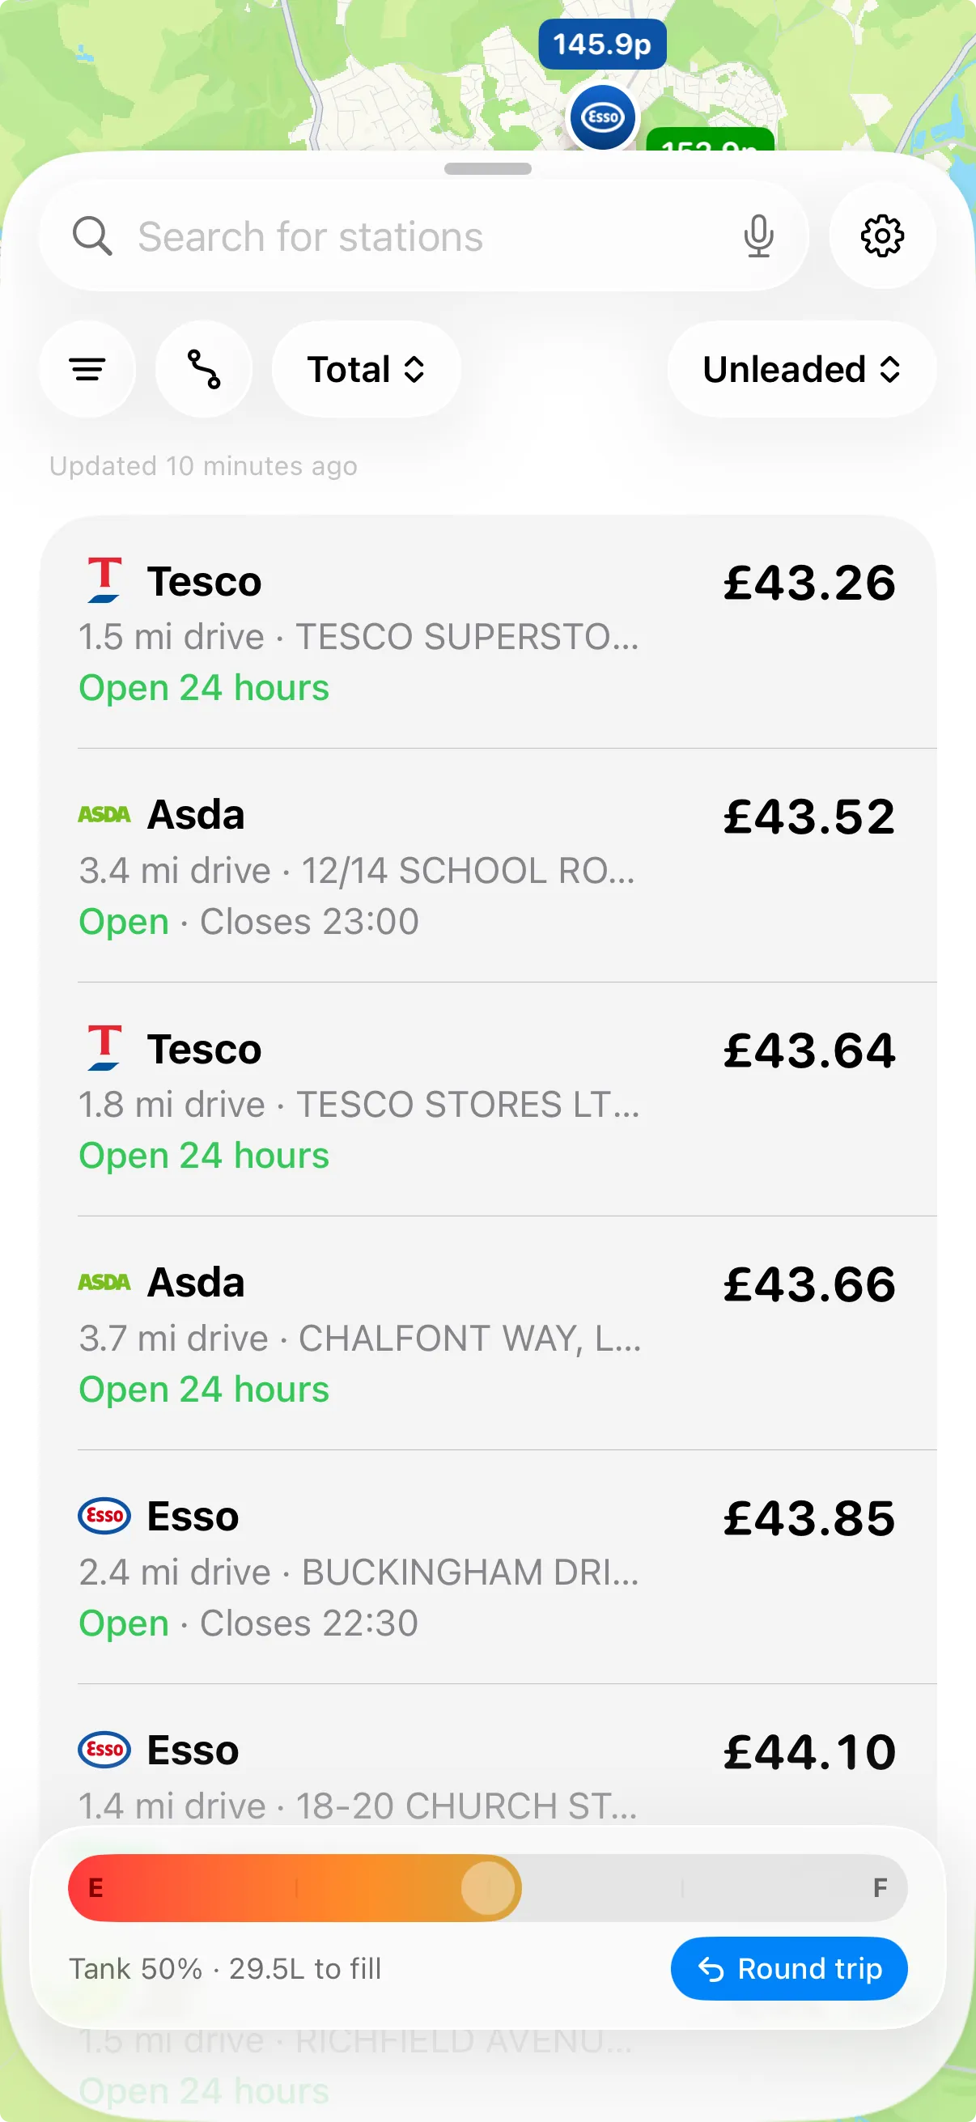Open the Total price mode dropdown
Screen dimensions: 976x2122
click(366, 369)
